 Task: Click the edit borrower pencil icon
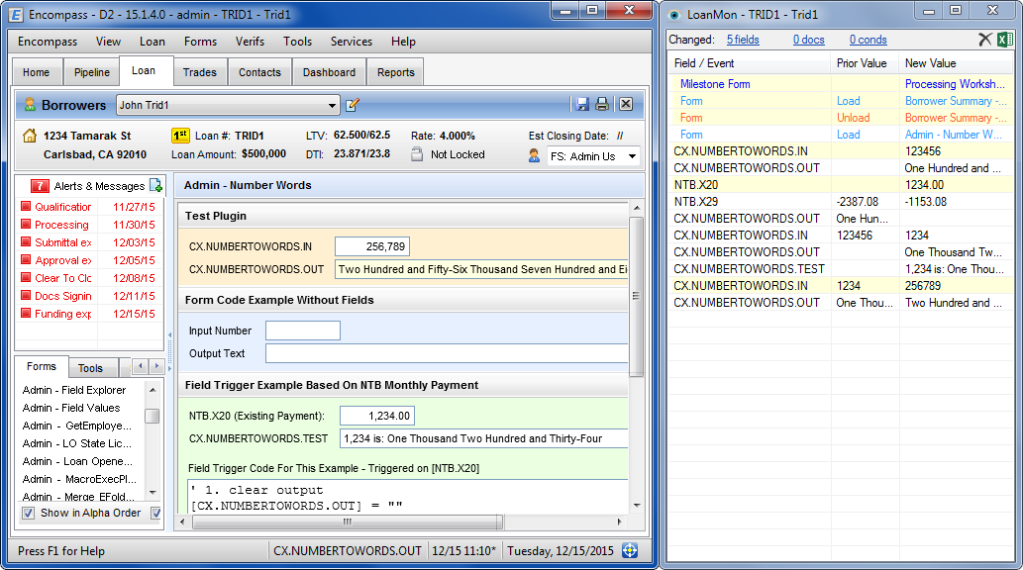point(353,104)
